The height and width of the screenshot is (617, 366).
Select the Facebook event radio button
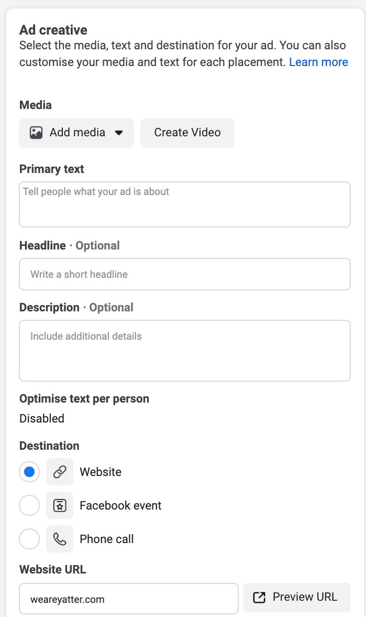(29, 505)
